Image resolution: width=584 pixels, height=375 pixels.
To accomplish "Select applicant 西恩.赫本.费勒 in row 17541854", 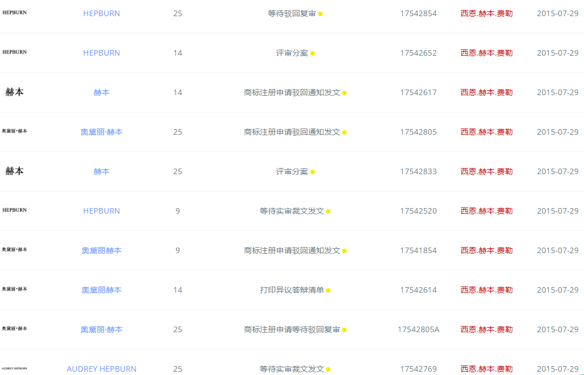I will (486, 250).
